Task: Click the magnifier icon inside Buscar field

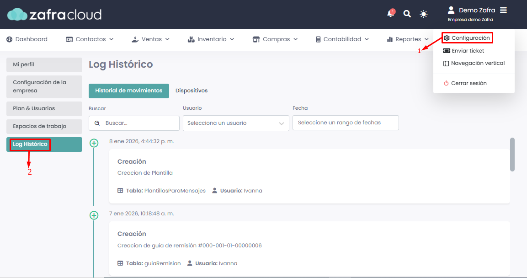Action: (97, 123)
